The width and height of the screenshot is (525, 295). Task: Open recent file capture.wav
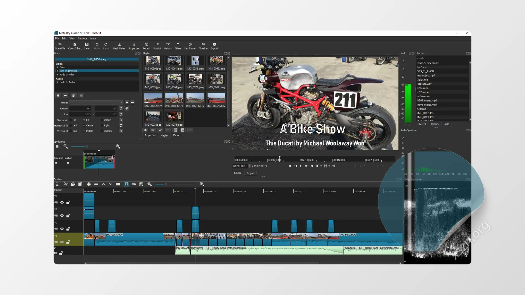point(424,84)
